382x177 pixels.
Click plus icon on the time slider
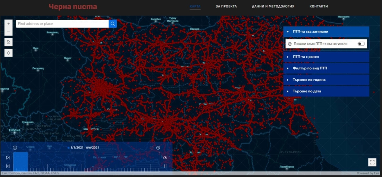click(x=158, y=148)
